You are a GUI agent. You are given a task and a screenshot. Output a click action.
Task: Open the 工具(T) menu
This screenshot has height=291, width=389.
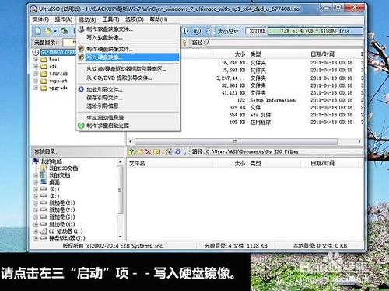tap(110, 19)
